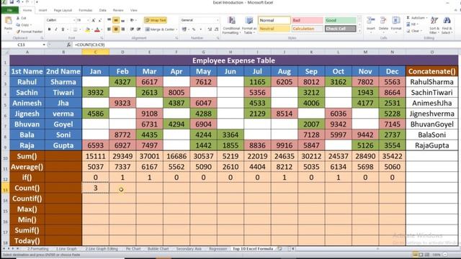
Task: Click the Percent Style icon
Action: (194, 29)
